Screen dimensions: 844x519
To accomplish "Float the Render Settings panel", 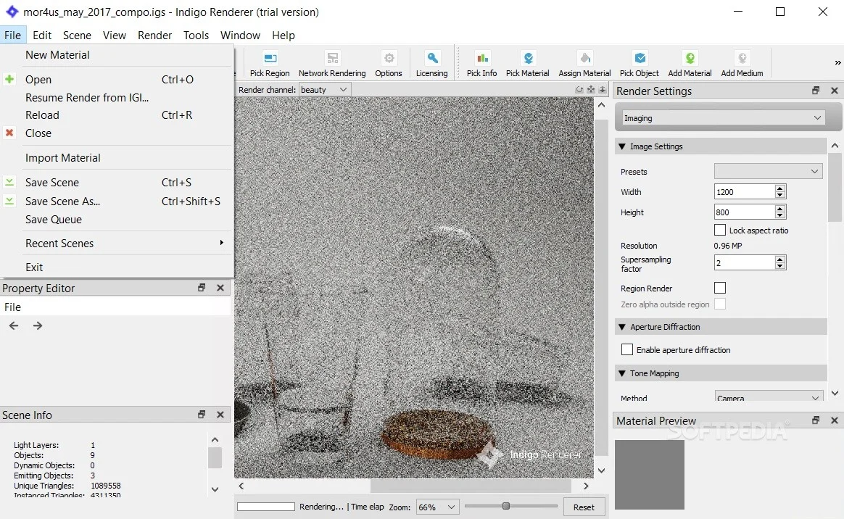I will pos(816,91).
